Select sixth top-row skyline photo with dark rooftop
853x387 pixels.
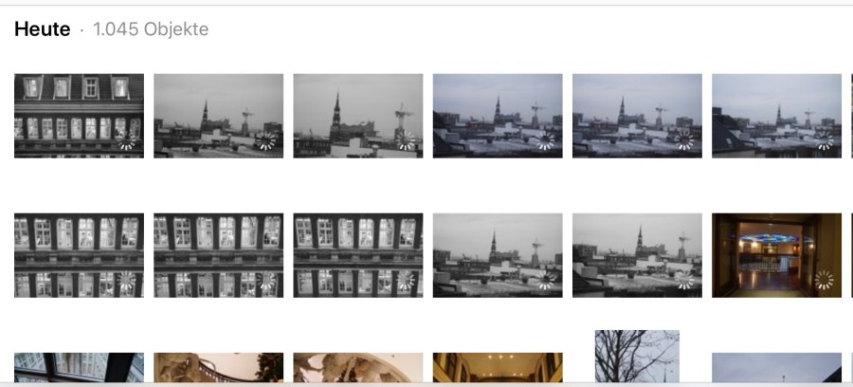[776, 115]
